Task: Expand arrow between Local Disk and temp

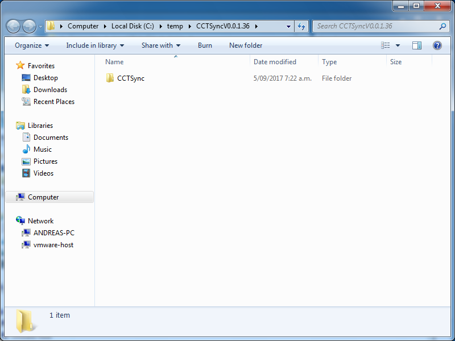Action: (x=161, y=26)
